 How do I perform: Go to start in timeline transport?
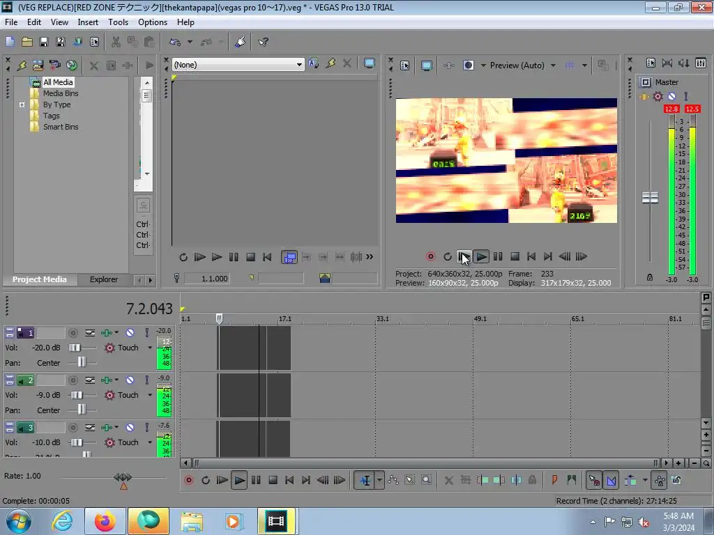tap(289, 480)
